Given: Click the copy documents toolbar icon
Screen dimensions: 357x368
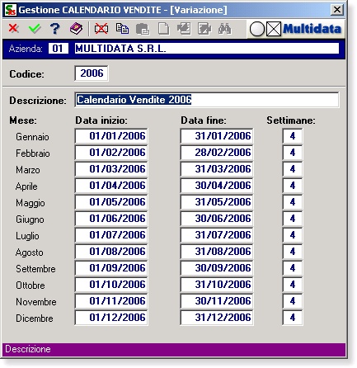Looking at the screenshot, I should (122, 29).
